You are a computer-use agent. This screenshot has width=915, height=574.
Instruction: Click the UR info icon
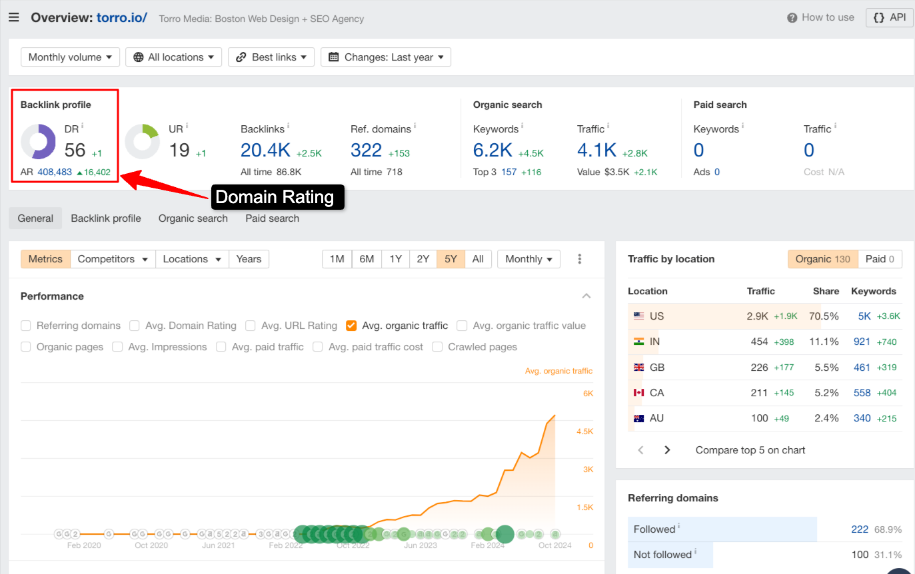[x=187, y=126]
